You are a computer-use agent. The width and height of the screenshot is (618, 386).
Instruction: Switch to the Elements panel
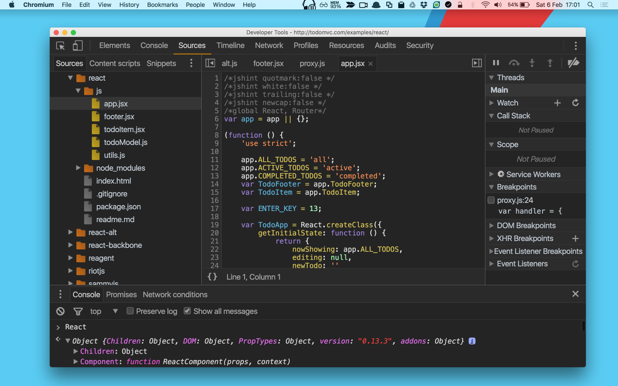point(114,45)
